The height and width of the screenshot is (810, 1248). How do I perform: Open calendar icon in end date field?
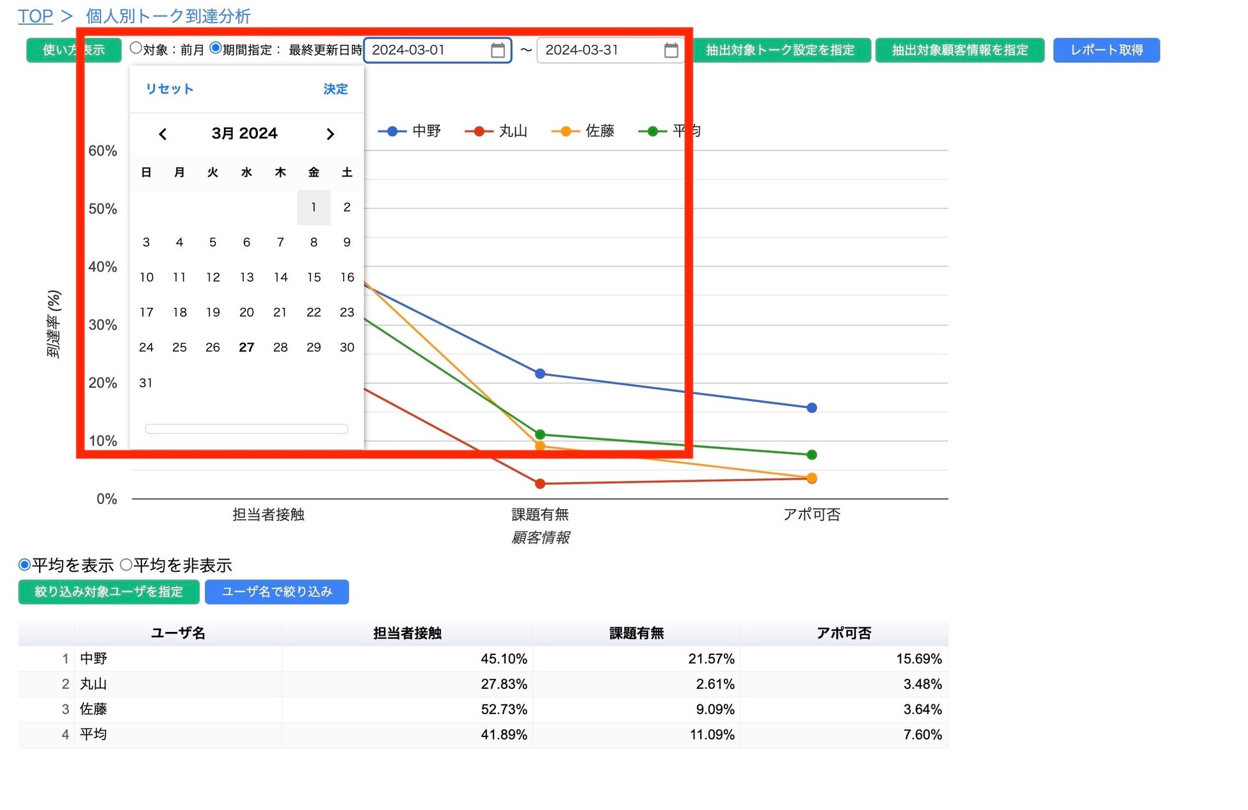(x=671, y=51)
